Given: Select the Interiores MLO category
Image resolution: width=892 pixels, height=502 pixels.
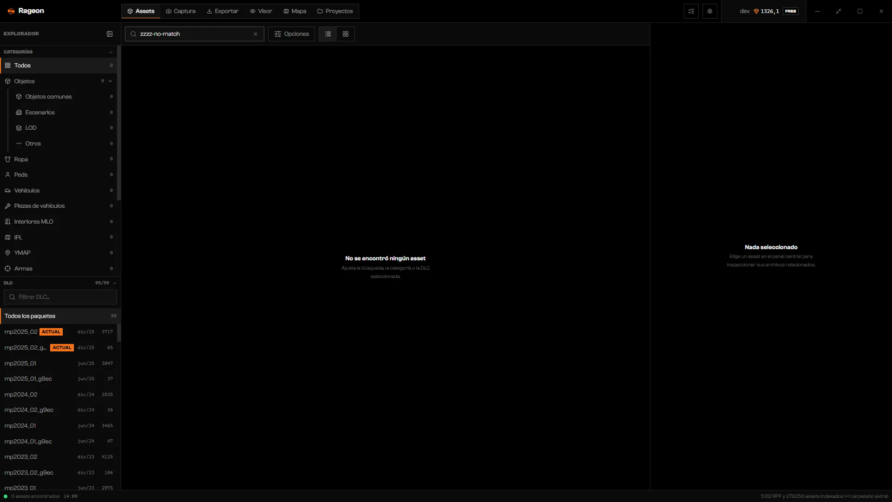Looking at the screenshot, I should point(59,222).
